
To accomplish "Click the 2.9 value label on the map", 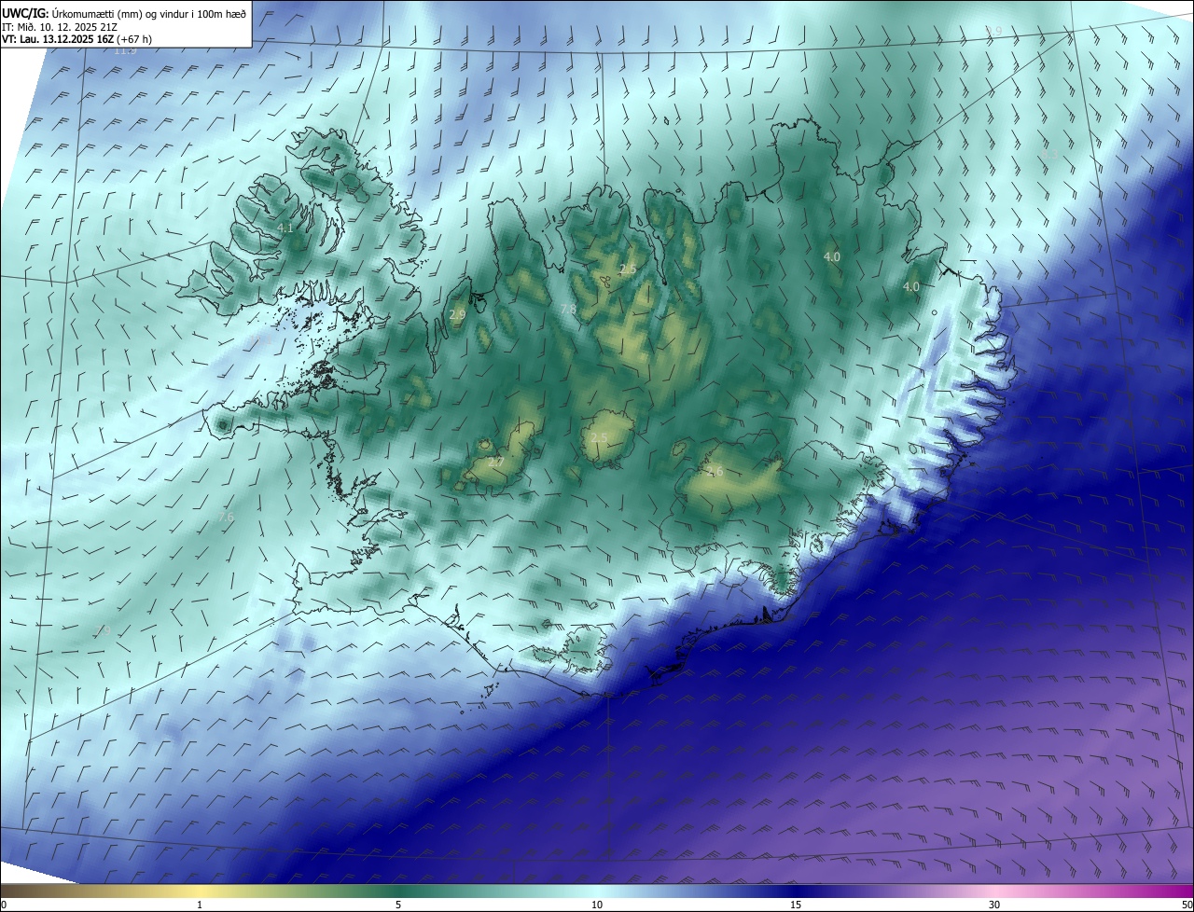I will tap(457, 315).
